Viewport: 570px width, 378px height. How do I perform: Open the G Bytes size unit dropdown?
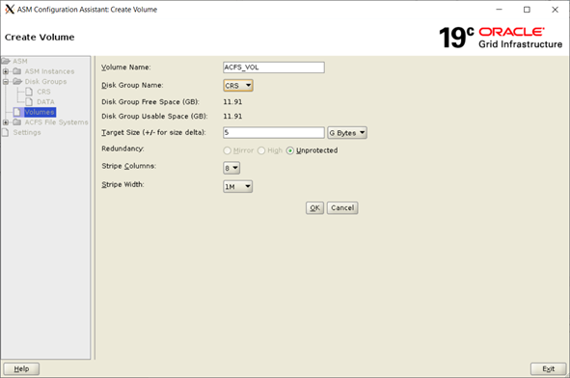pyautogui.click(x=347, y=133)
